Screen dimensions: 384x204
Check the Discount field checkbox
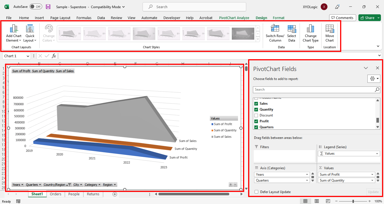(x=256, y=115)
